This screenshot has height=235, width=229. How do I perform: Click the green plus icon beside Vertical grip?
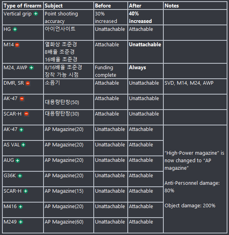click(x=36, y=14)
